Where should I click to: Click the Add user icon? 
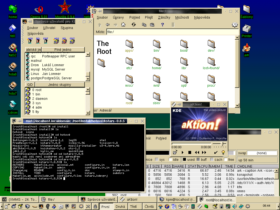pos(30,41)
